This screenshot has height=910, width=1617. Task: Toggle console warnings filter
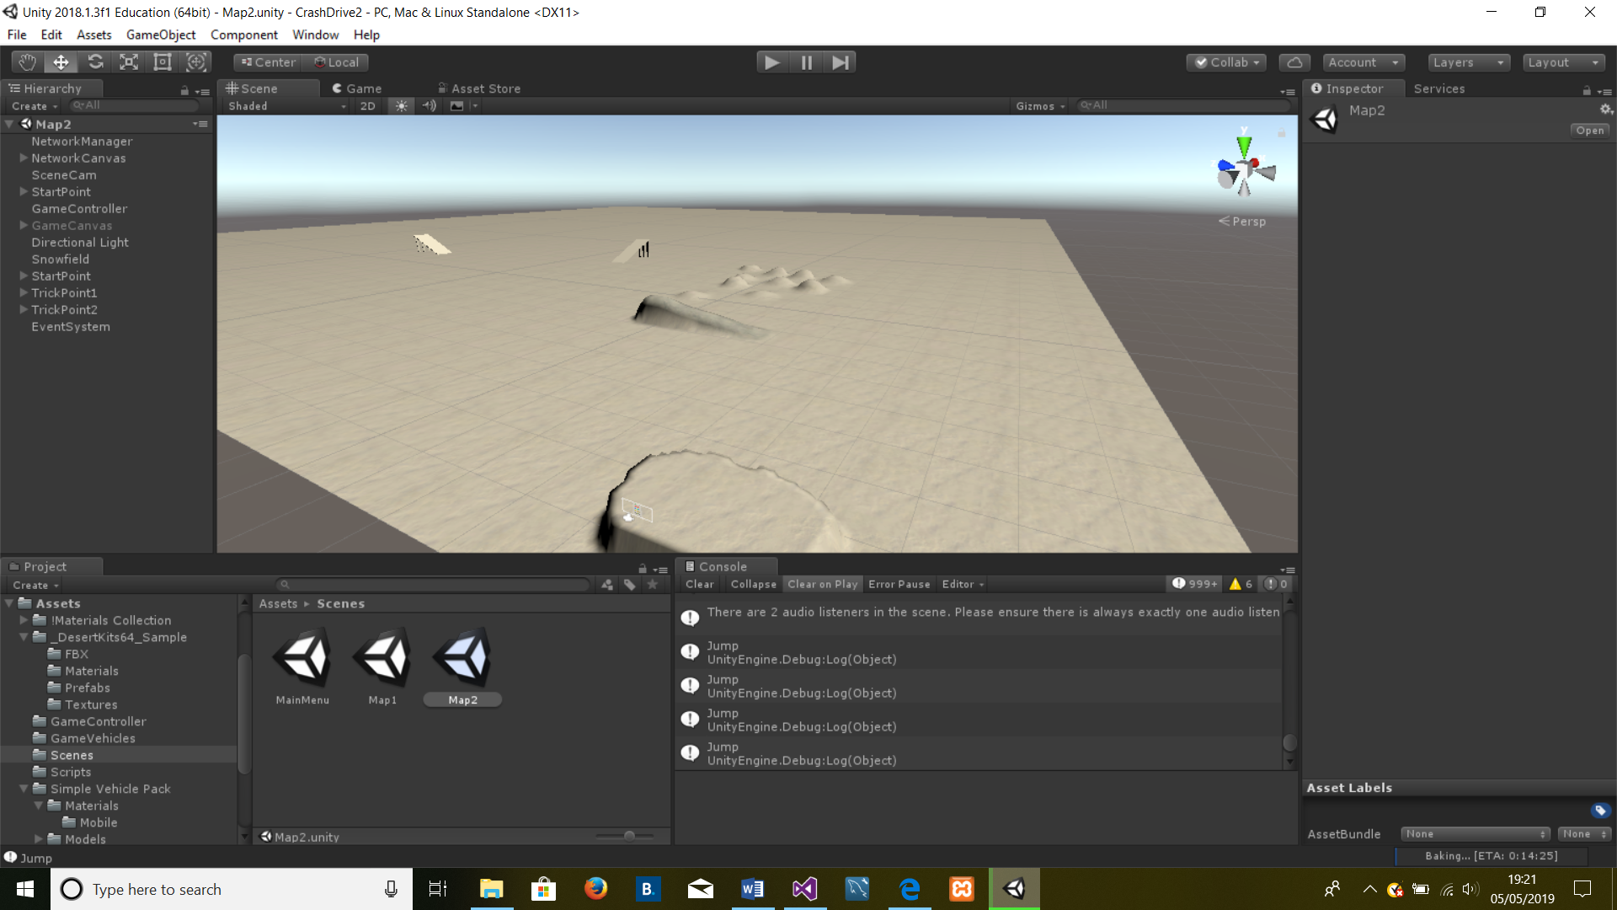point(1241,584)
